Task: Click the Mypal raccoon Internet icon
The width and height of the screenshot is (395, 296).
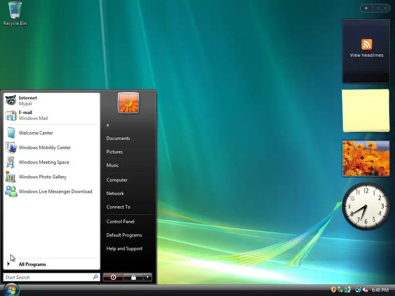Action: (11, 100)
